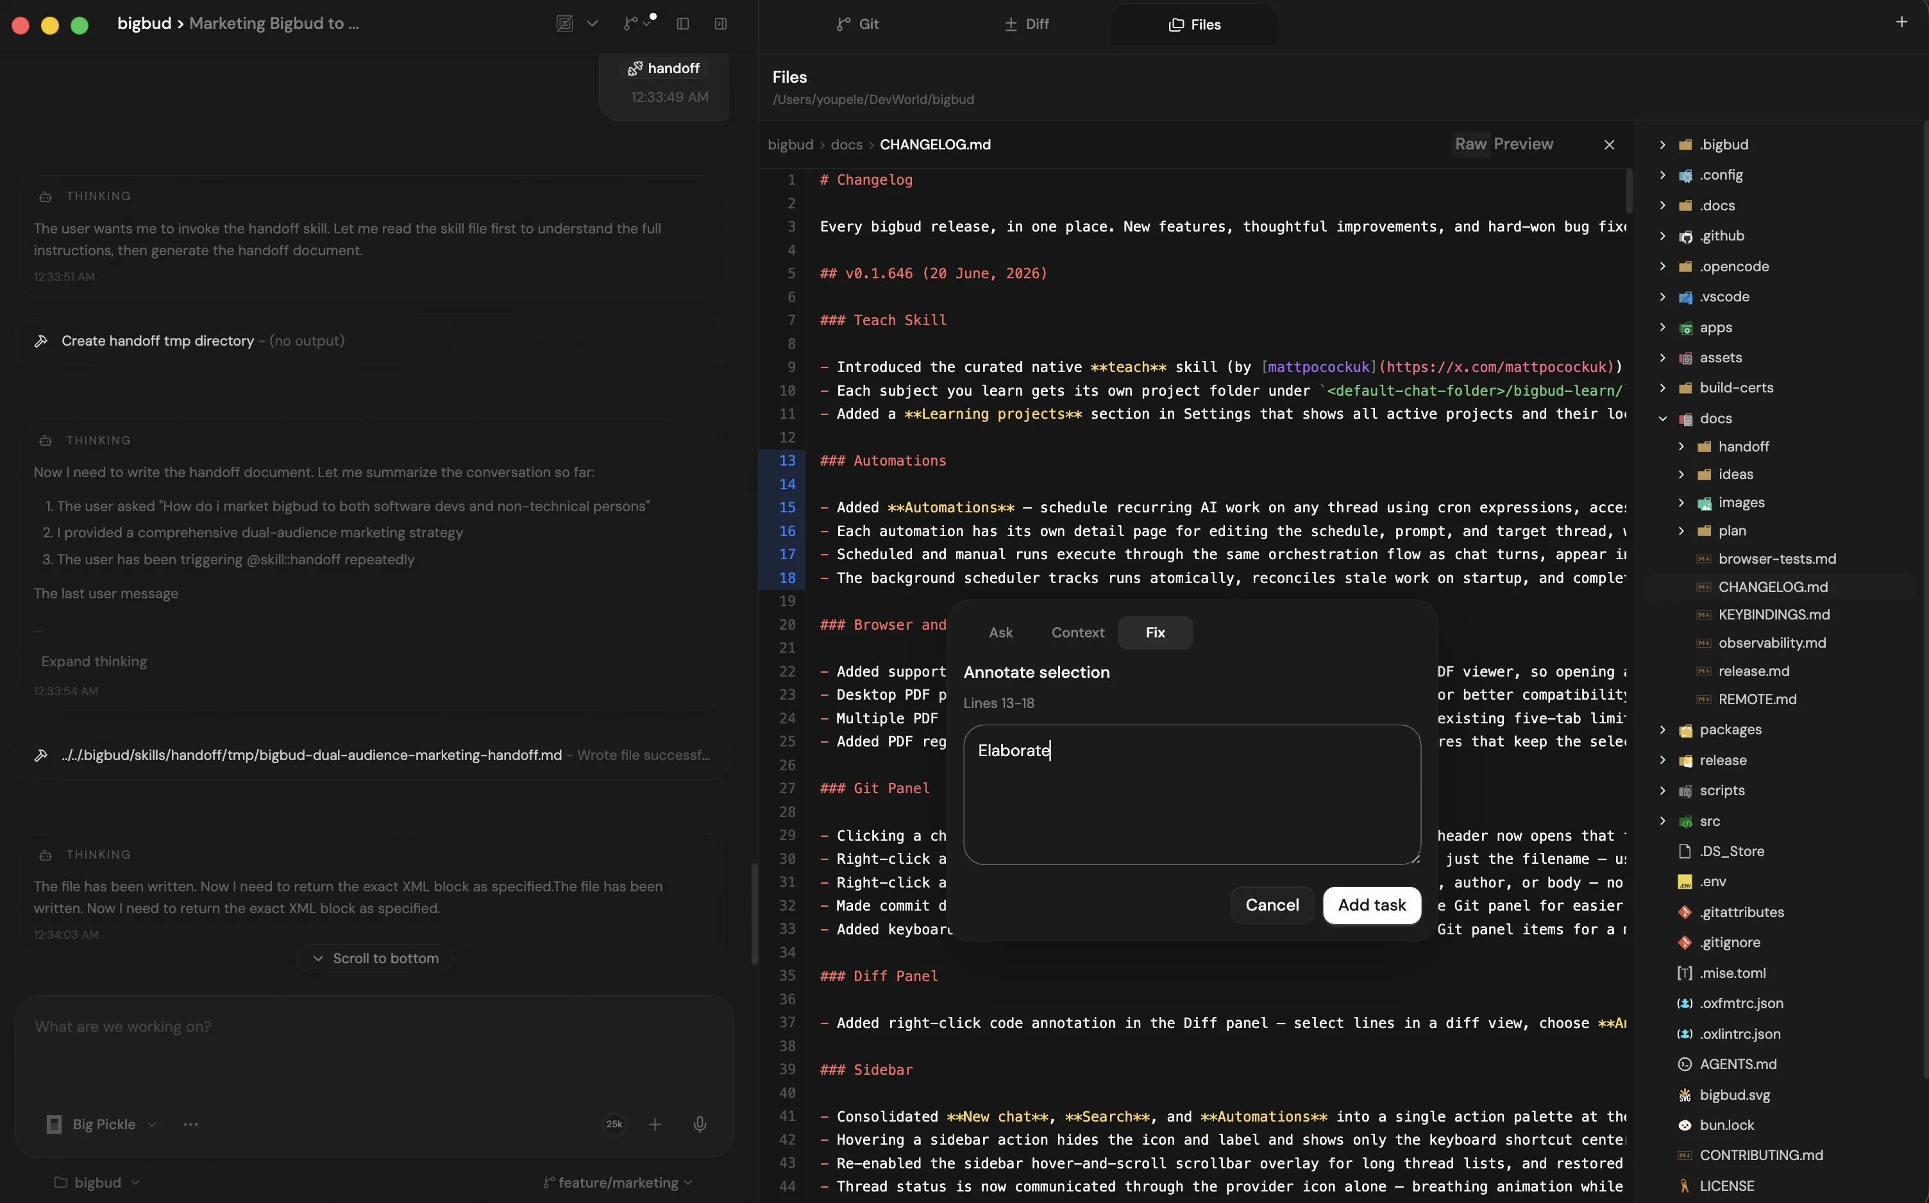Switch to the Git tab
The image size is (1929, 1203).
(857, 24)
